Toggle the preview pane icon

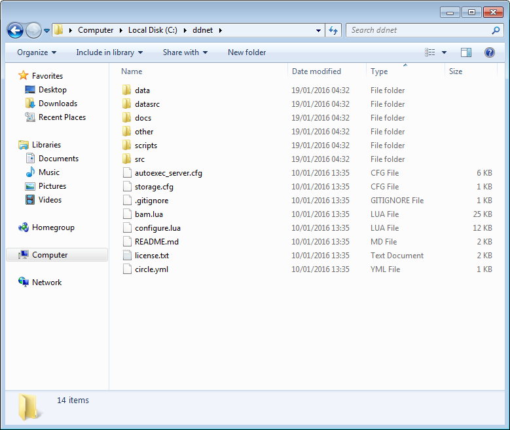tap(466, 52)
